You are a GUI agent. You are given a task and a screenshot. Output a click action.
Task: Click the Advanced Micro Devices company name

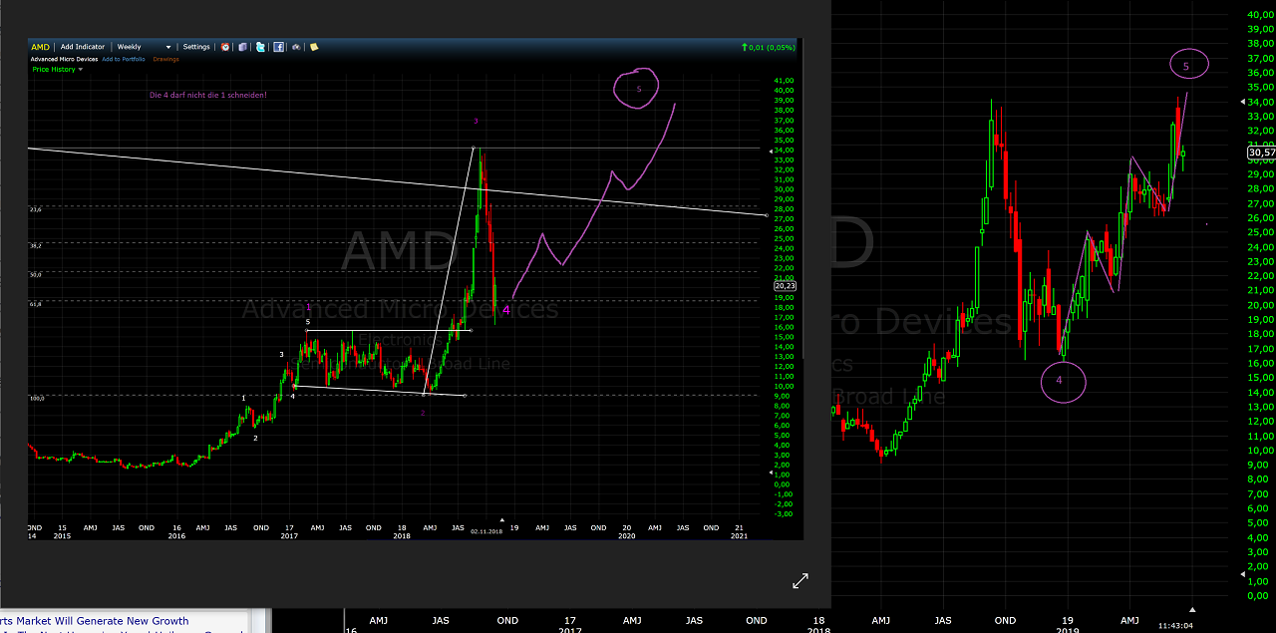click(64, 59)
